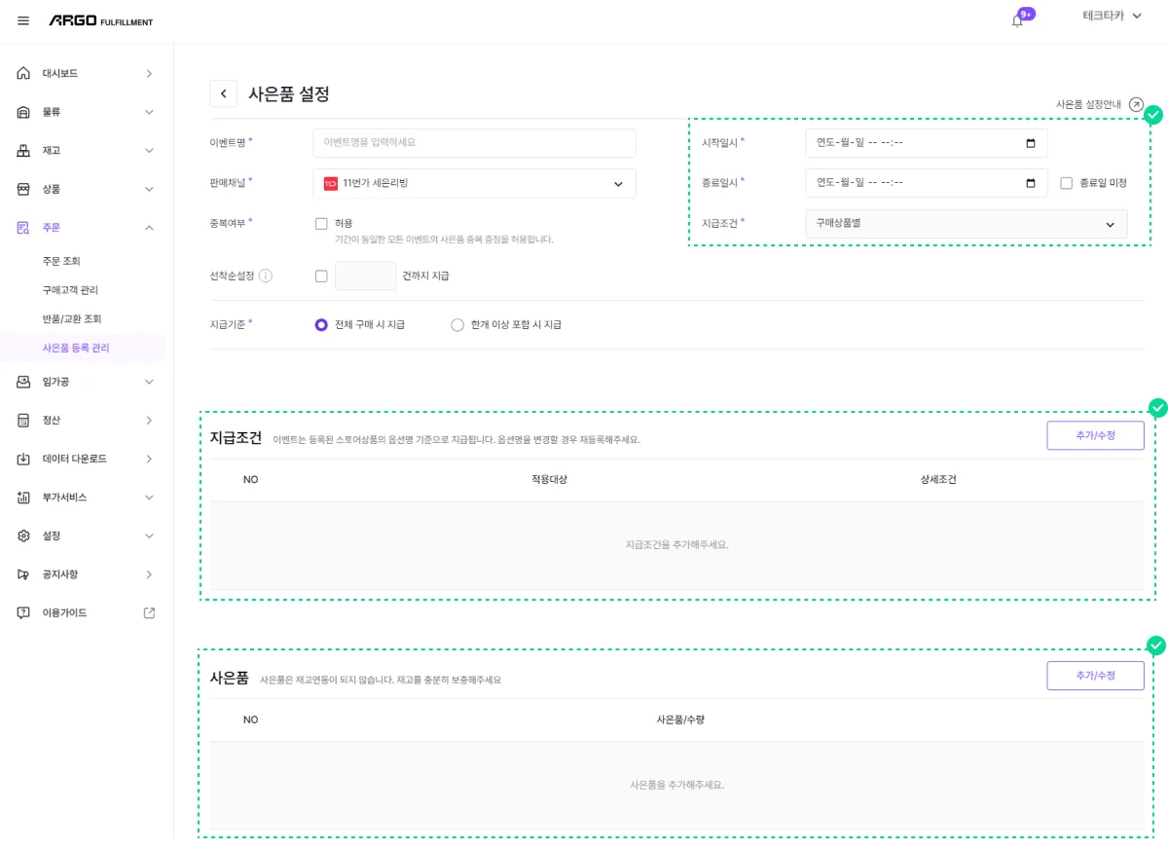The image size is (1168, 850).
Task: Check the 종료일 미정 checkbox
Action: coord(1066,183)
